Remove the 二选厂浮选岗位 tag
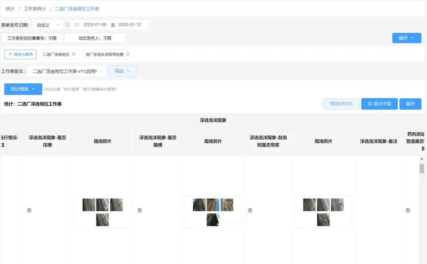 74,54
